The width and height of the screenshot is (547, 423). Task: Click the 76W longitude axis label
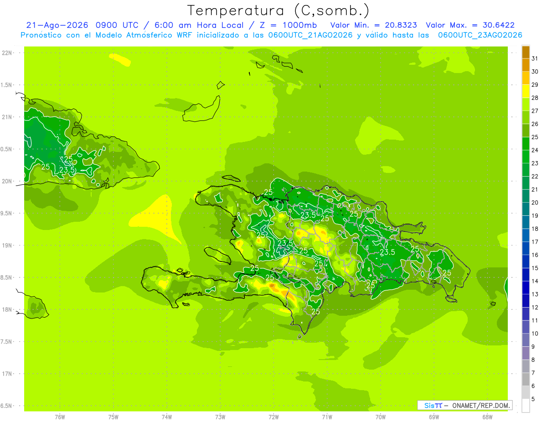click(x=60, y=417)
